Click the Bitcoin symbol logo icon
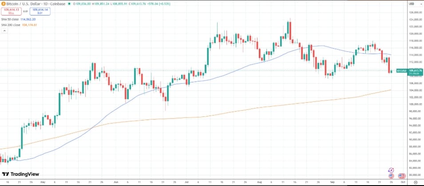This screenshot has height=186, width=424. pos(3,4)
